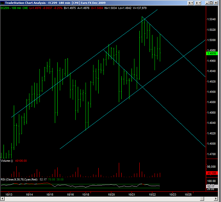This screenshot has height=202, width=221.
Task: Maximize the Chart Analysis window
Action: coord(211,3)
